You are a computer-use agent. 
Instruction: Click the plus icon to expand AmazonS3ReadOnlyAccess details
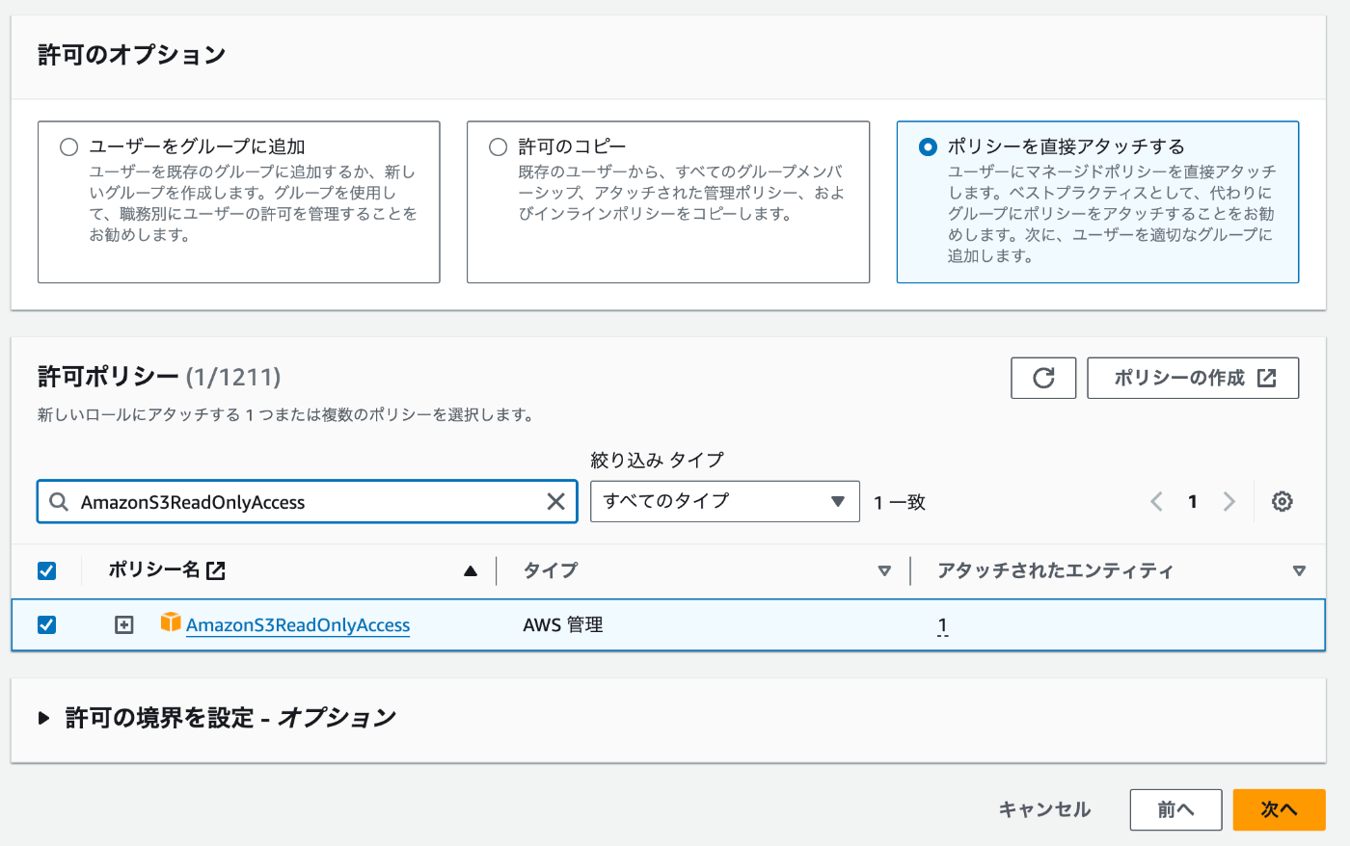coord(124,625)
